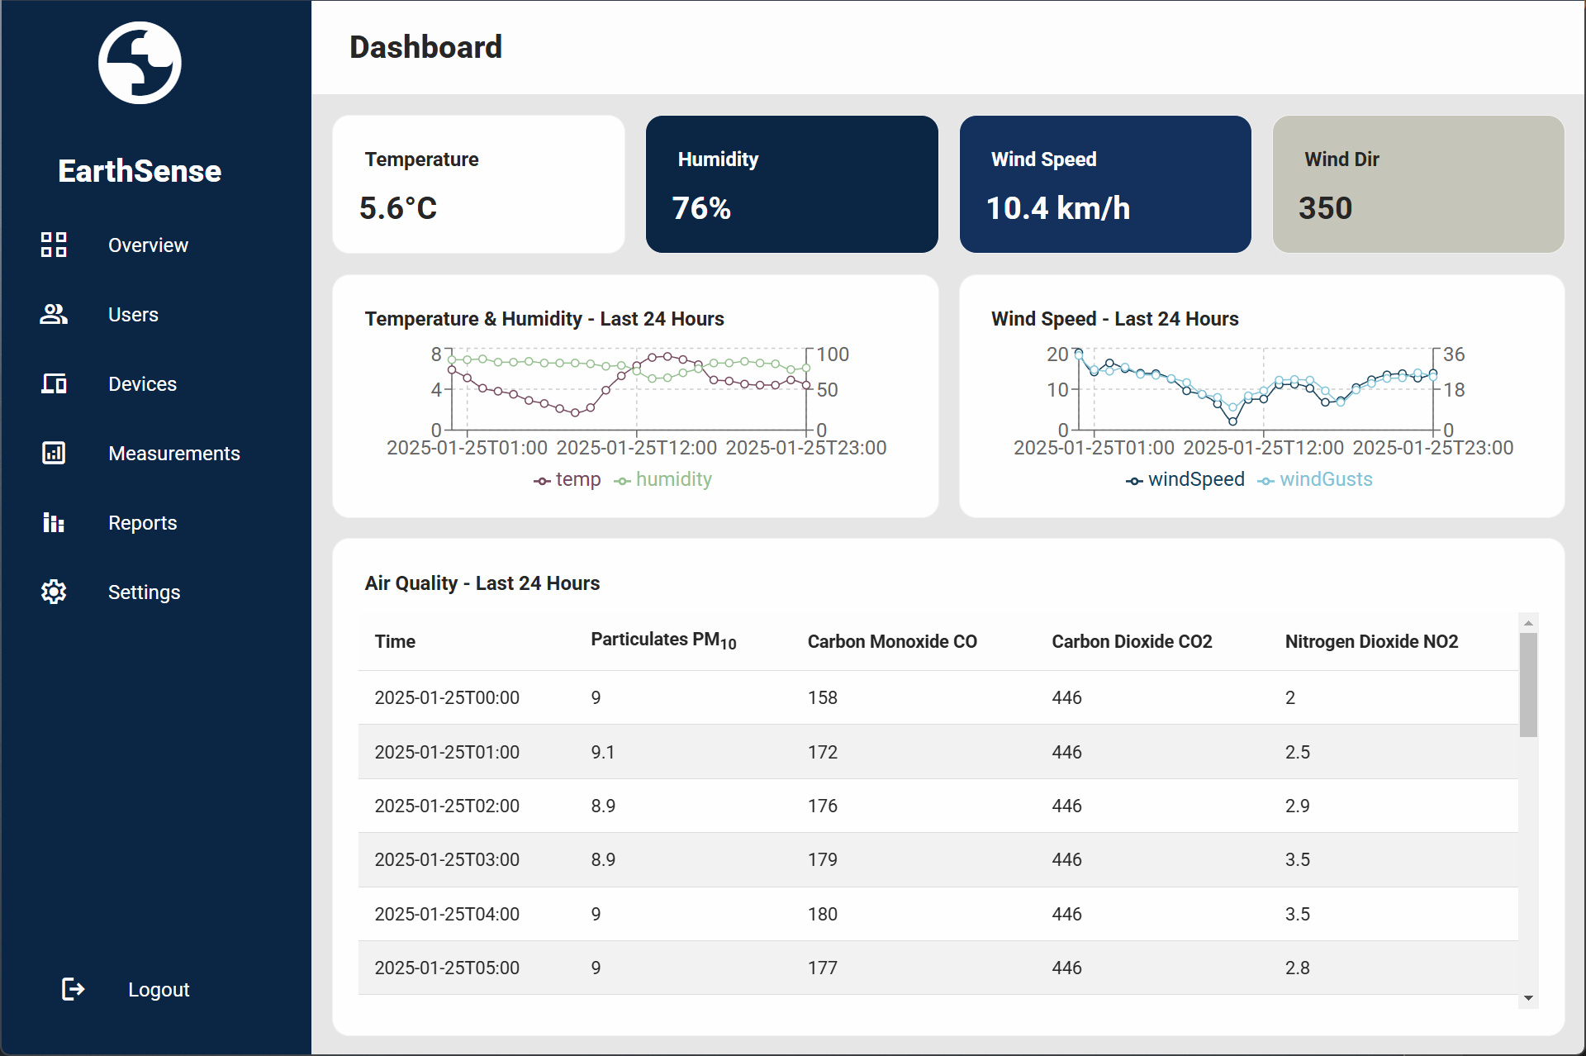Toggle the temp series in chart legend
This screenshot has width=1586, height=1056.
[x=568, y=480]
